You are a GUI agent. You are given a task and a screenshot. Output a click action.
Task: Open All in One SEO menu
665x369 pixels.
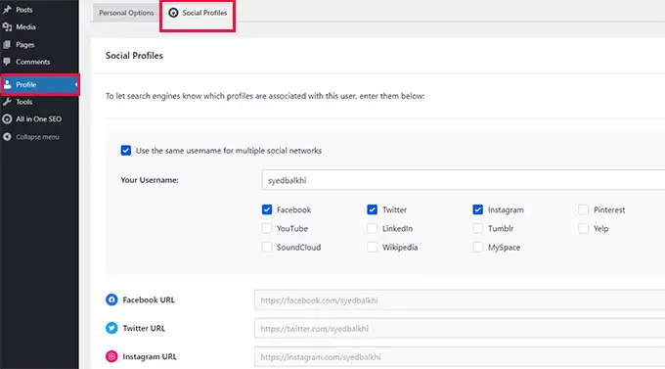[39, 119]
